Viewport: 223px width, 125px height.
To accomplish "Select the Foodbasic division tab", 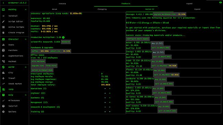I will pyautogui.click(x=126, y=3).
